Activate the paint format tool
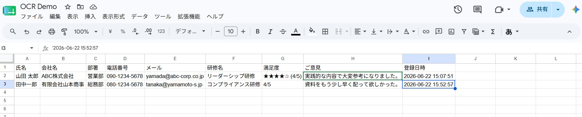This screenshot has width=582, height=117. [64, 31]
